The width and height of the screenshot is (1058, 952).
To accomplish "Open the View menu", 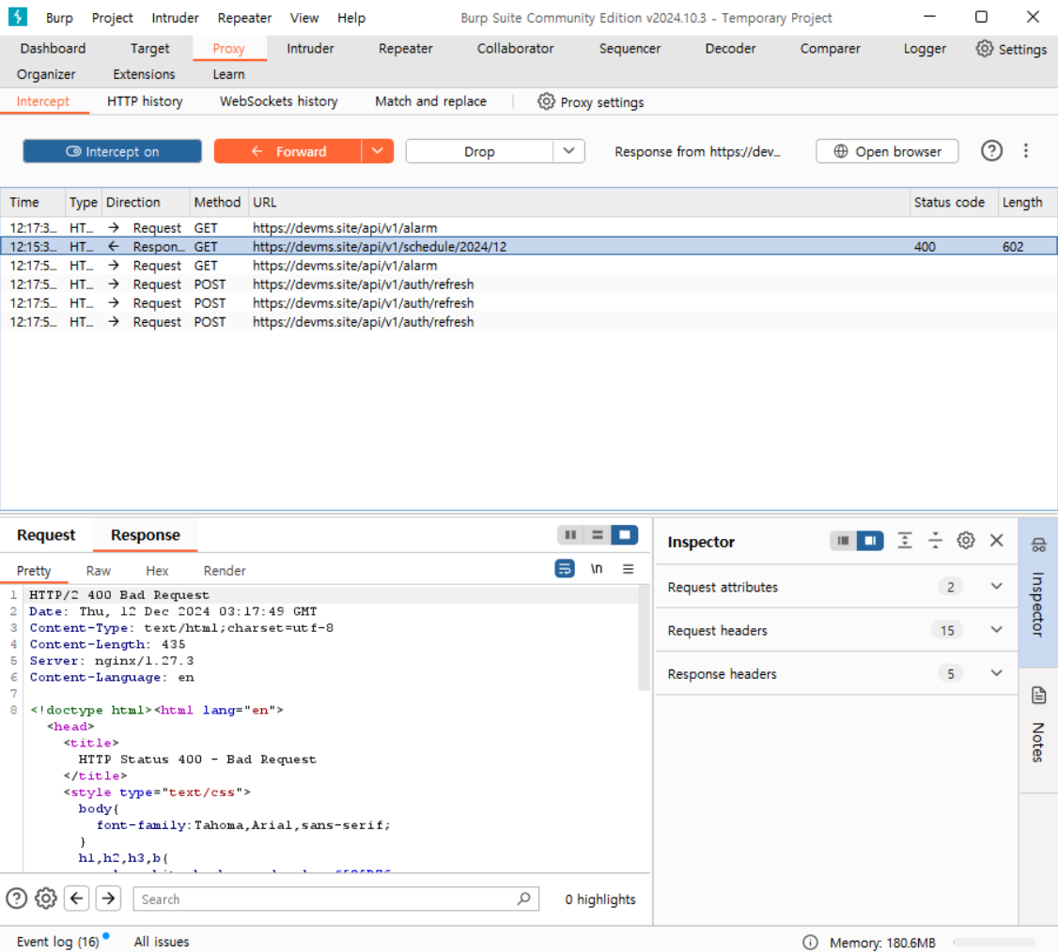I will pos(304,18).
